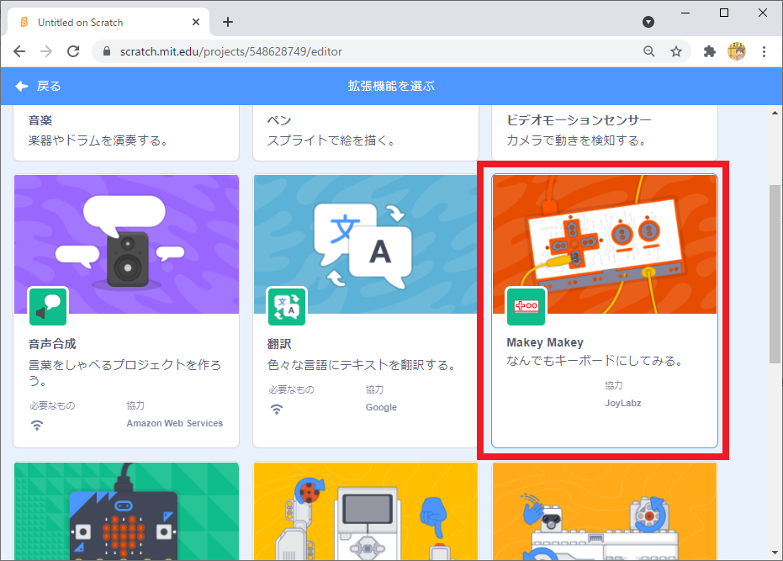Close the Untitled on Scratch tab
Viewport: 783px width, 561px height.
(196, 22)
